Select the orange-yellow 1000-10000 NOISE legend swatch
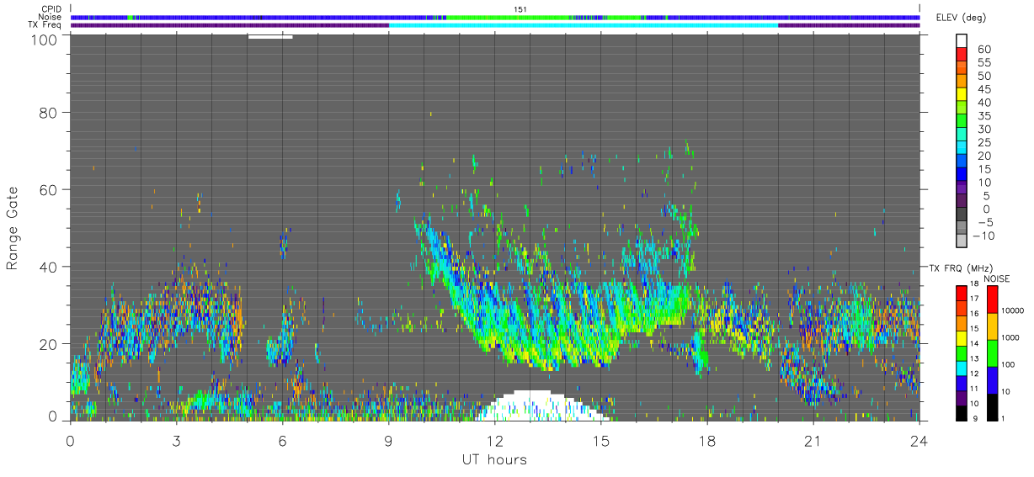Image resolution: width=1034 pixels, height=477 pixels. [x=992, y=326]
